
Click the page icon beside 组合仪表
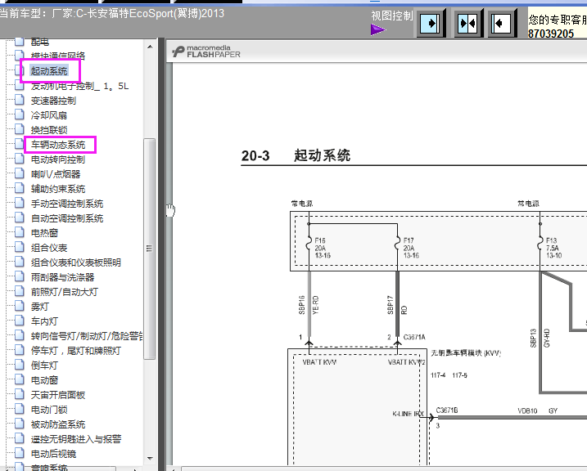20,247
